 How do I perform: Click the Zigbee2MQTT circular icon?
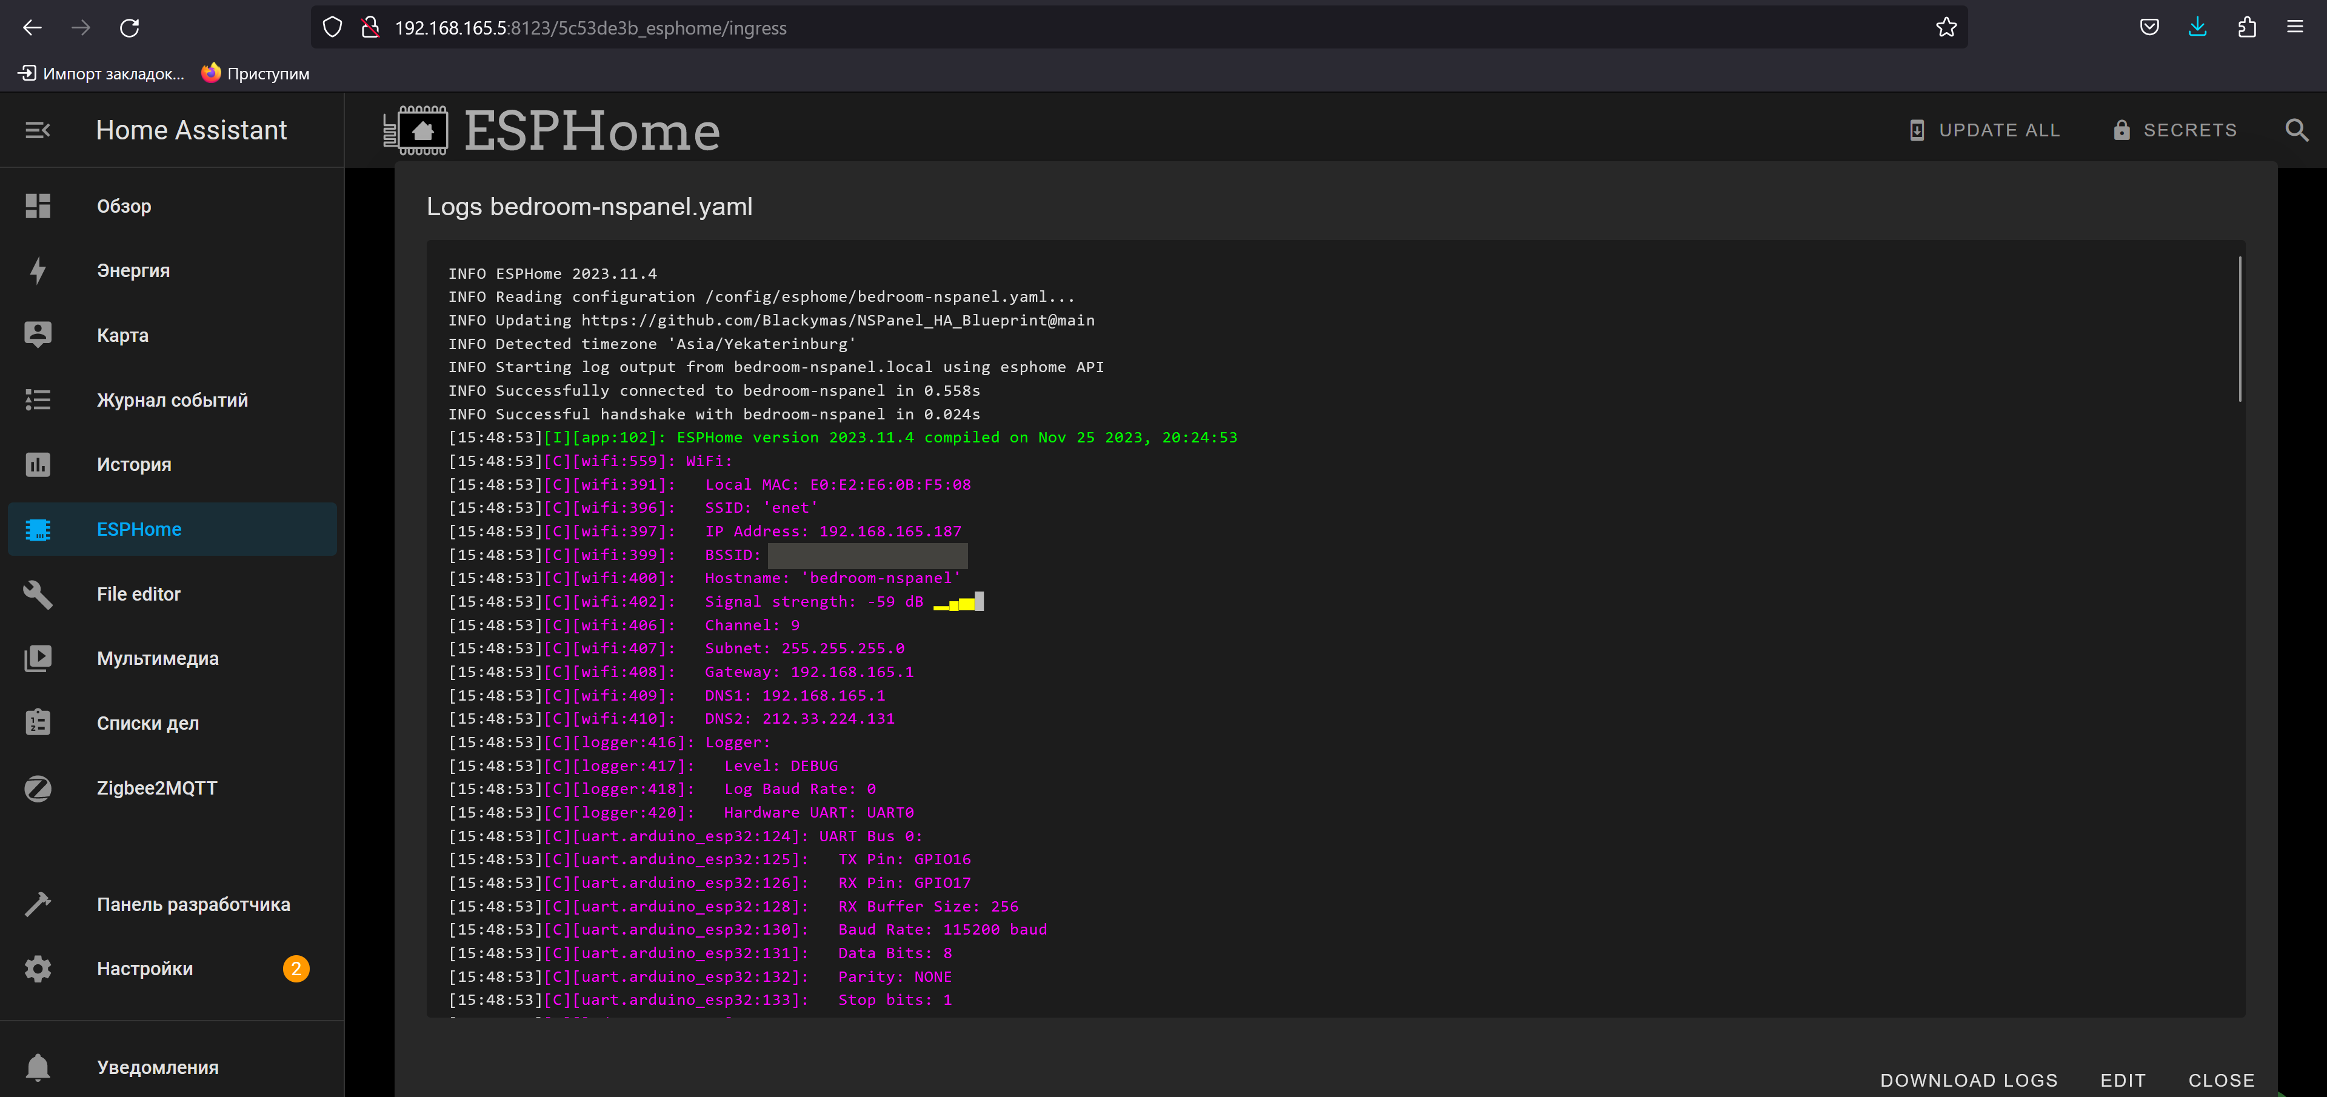(38, 789)
